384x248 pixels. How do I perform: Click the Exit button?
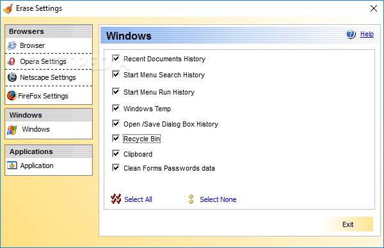(x=348, y=224)
